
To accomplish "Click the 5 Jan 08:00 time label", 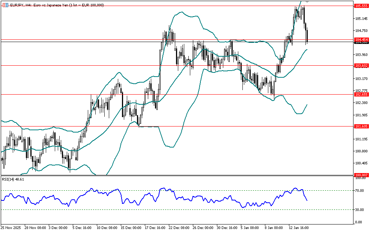I will [249, 227].
